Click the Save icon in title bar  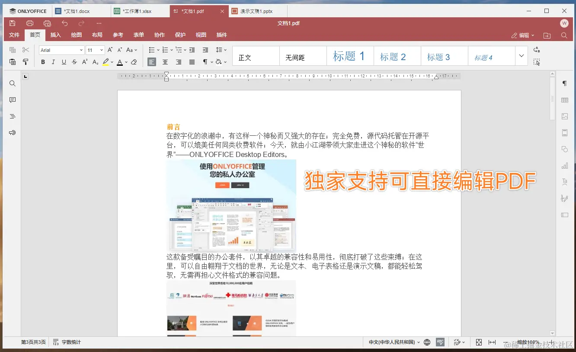tap(12, 23)
